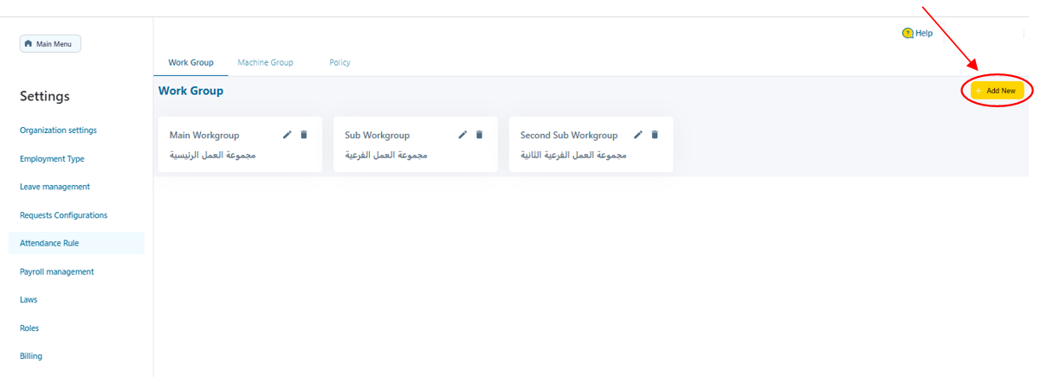
Task: Edit the Second Sub Workgroup card
Action: pos(638,135)
